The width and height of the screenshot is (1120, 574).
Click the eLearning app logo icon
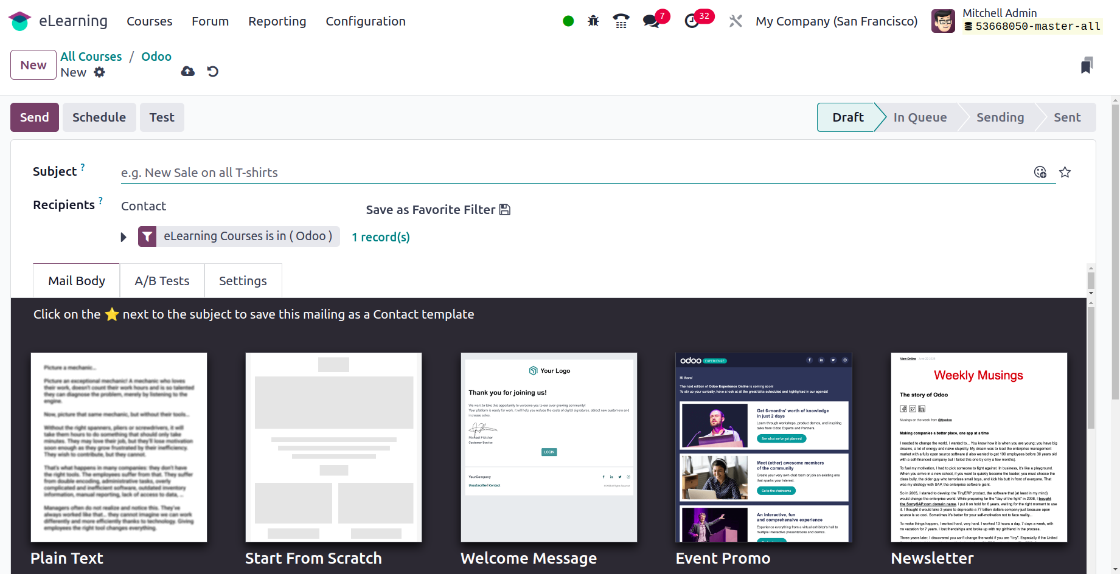tap(19, 21)
